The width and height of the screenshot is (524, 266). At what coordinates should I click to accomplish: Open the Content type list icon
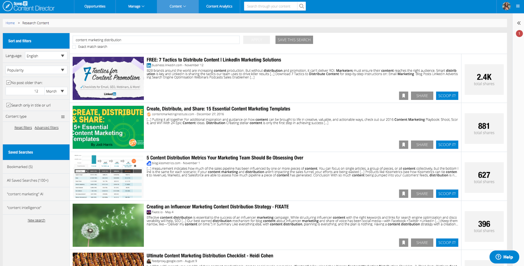tap(63, 117)
